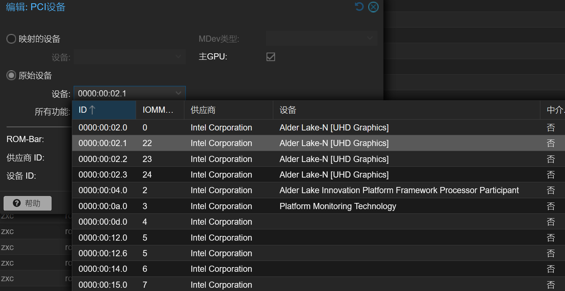Click the reset icon in dialog header
The image size is (565, 291).
[359, 7]
